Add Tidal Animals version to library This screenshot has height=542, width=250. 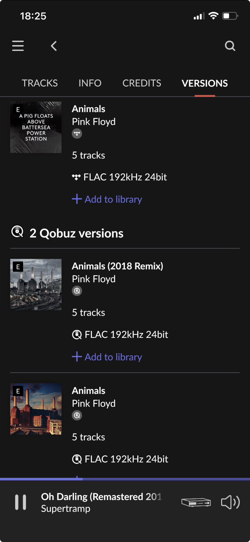107,199
